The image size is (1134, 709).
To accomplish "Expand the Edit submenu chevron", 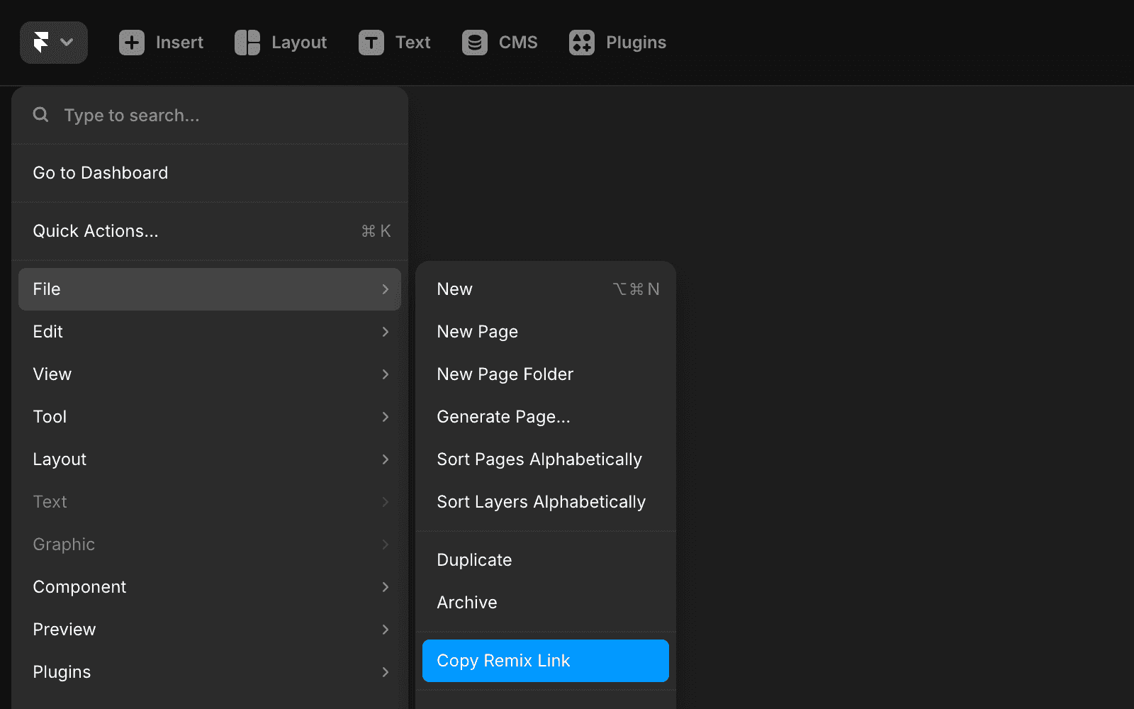I will (386, 332).
